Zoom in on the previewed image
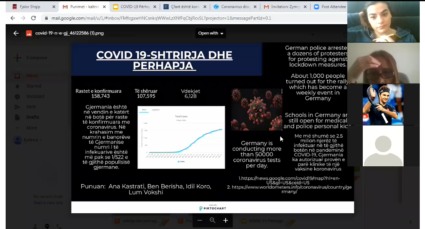This screenshot has height=229, width=425. tap(226, 221)
